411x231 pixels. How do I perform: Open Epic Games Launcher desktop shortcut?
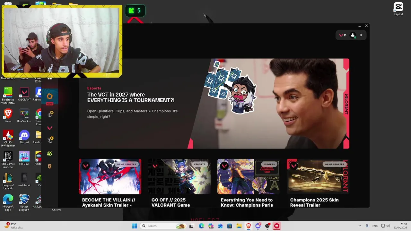coord(8,160)
